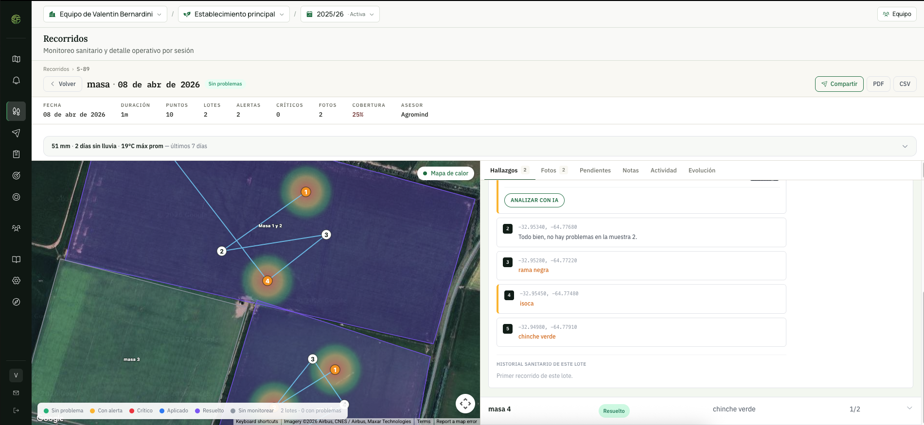Click the Equipo button top right
The height and width of the screenshot is (425, 924).
[897, 14]
